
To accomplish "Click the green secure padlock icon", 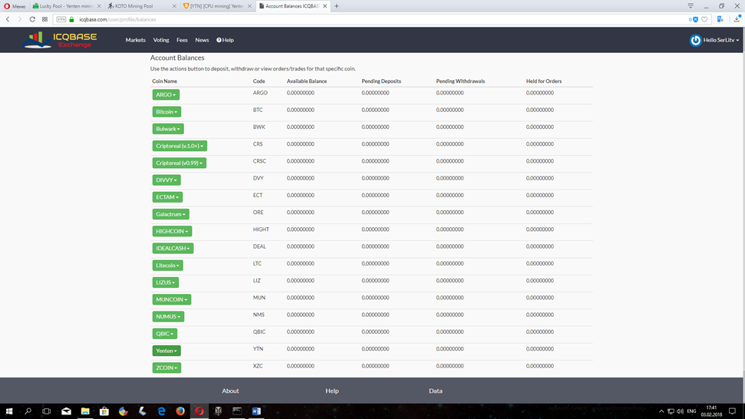I will [x=72, y=19].
